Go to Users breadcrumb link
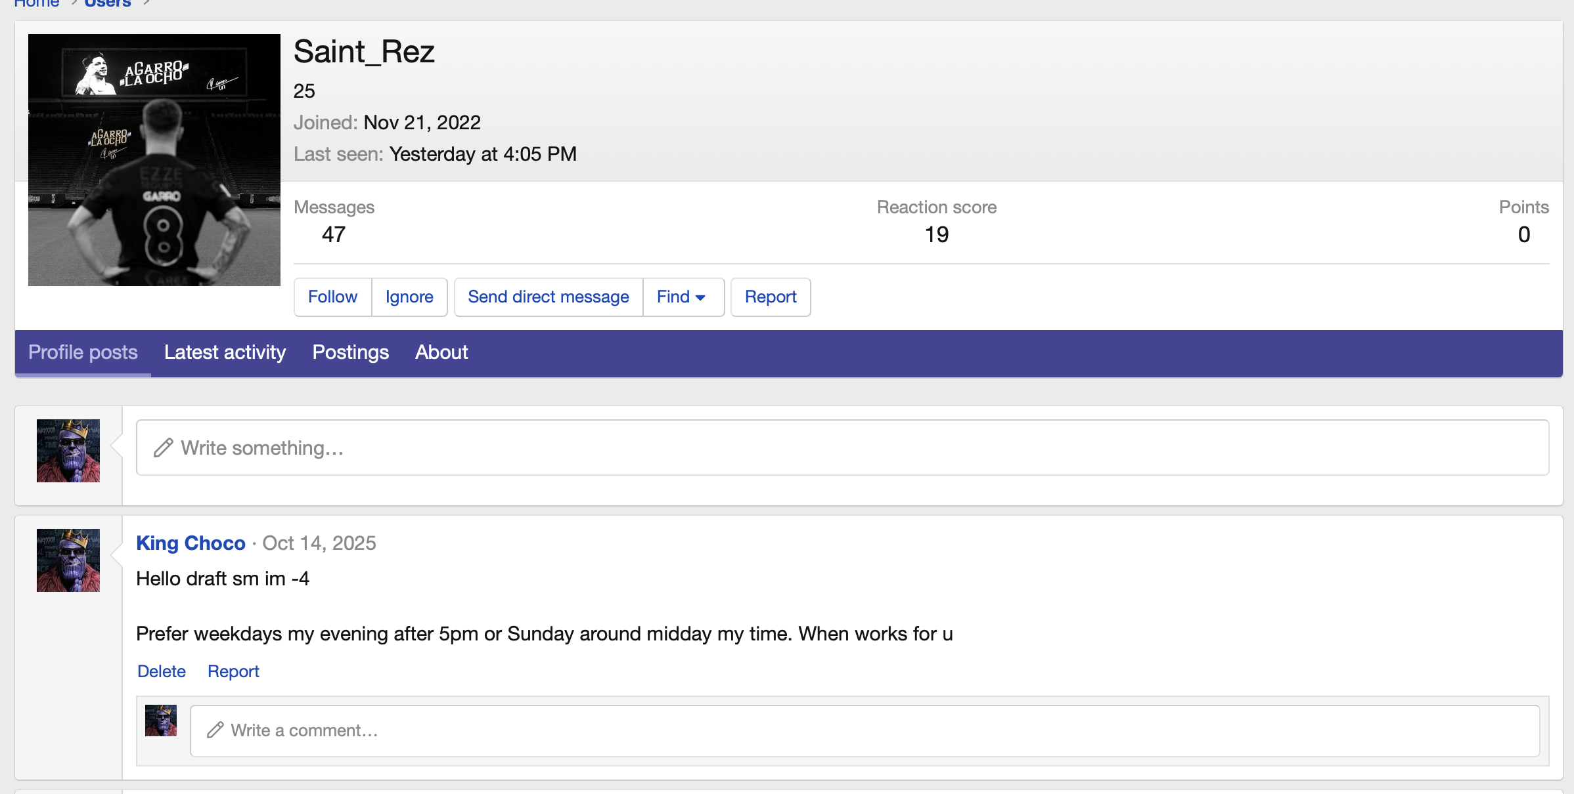This screenshot has width=1574, height=794. coord(108,4)
